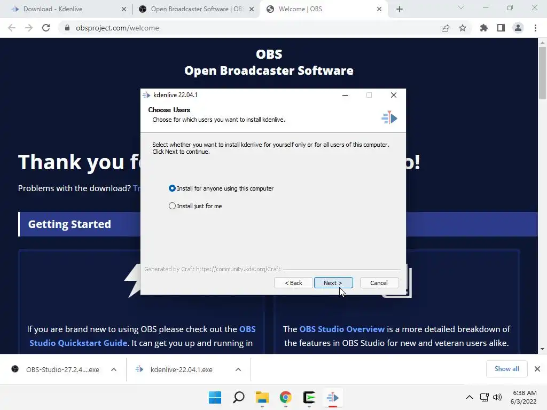Open the Chrome three-dot menu

[x=535, y=28]
